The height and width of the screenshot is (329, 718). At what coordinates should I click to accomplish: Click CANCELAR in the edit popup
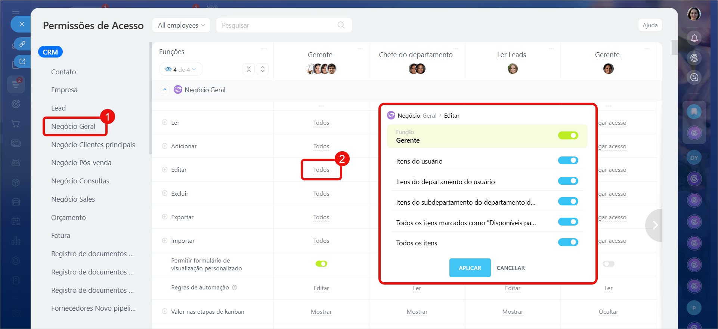[x=510, y=268]
